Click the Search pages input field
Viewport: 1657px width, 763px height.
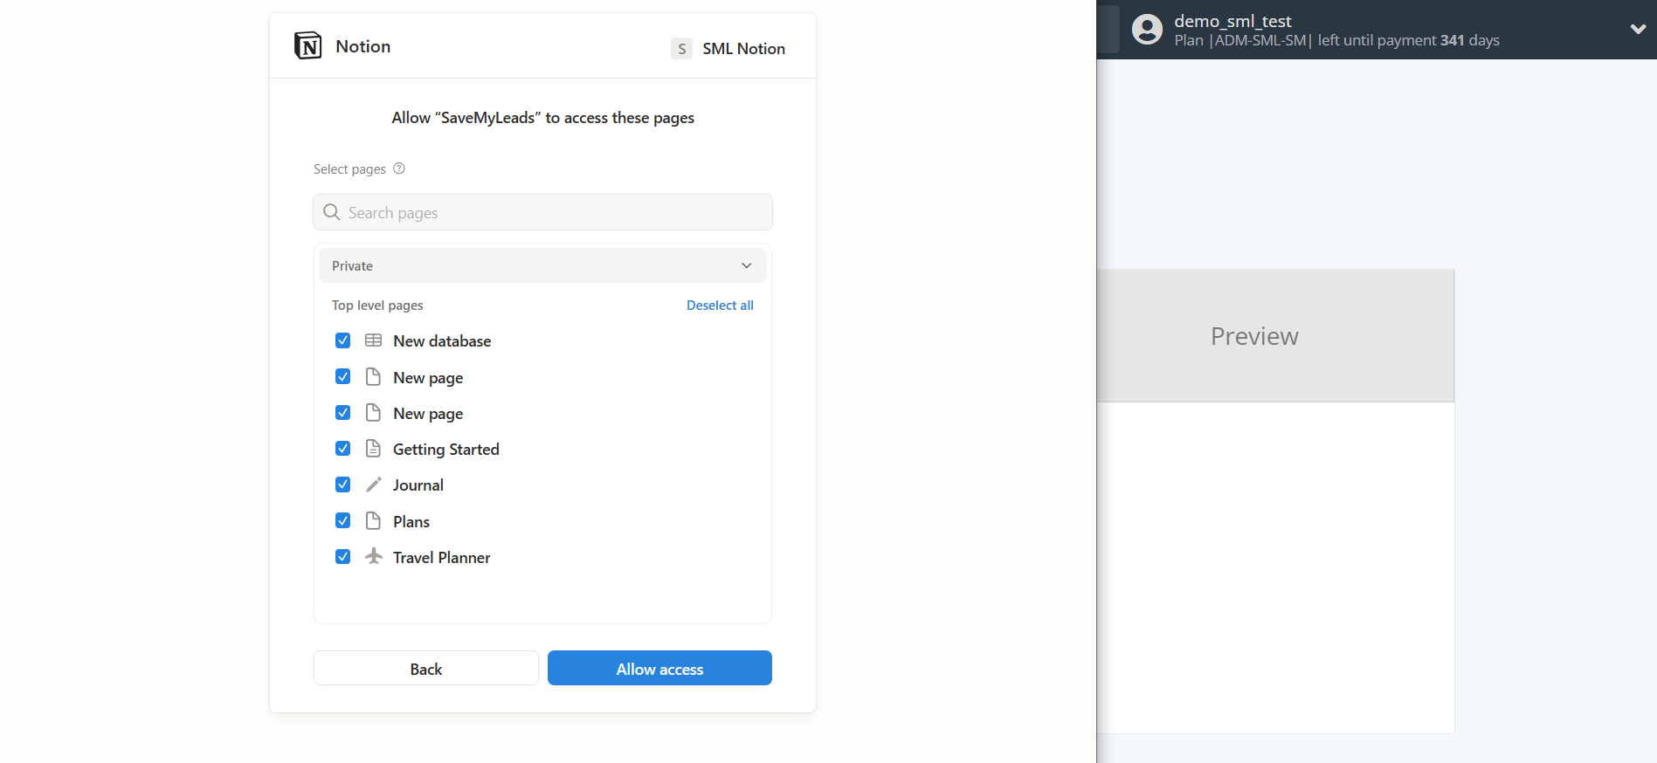tap(542, 213)
